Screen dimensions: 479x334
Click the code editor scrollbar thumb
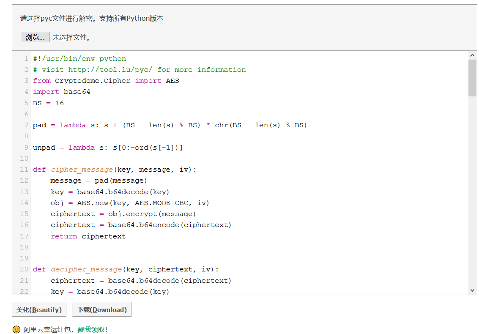click(x=472, y=78)
